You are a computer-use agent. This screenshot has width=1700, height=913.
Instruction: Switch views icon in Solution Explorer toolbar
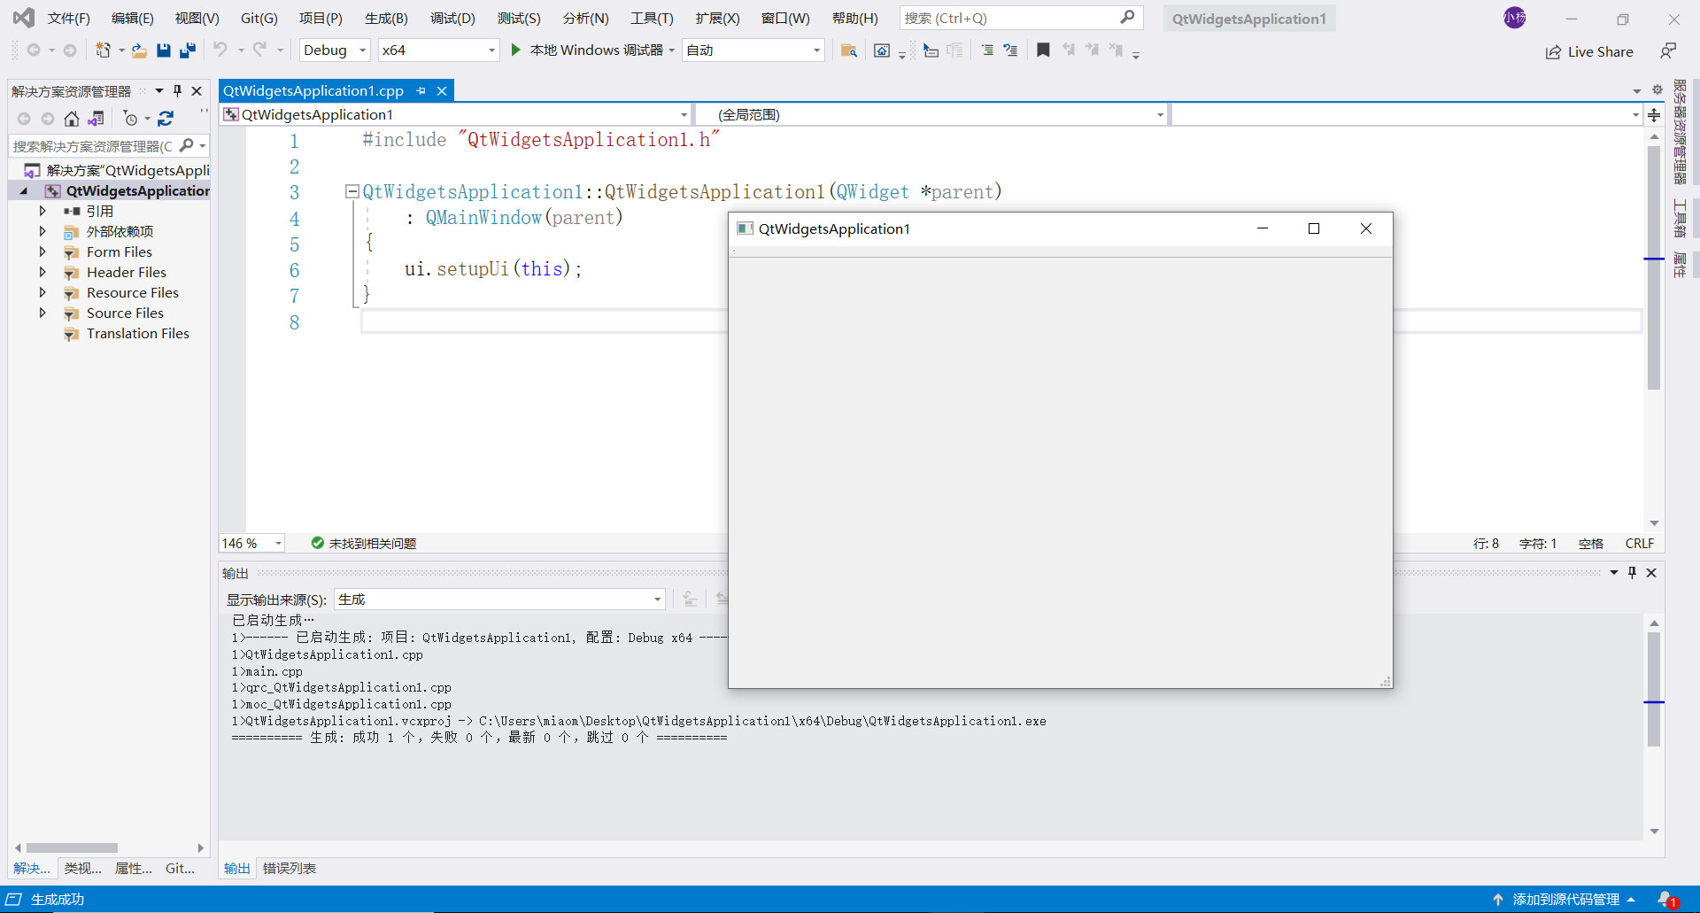97,119
